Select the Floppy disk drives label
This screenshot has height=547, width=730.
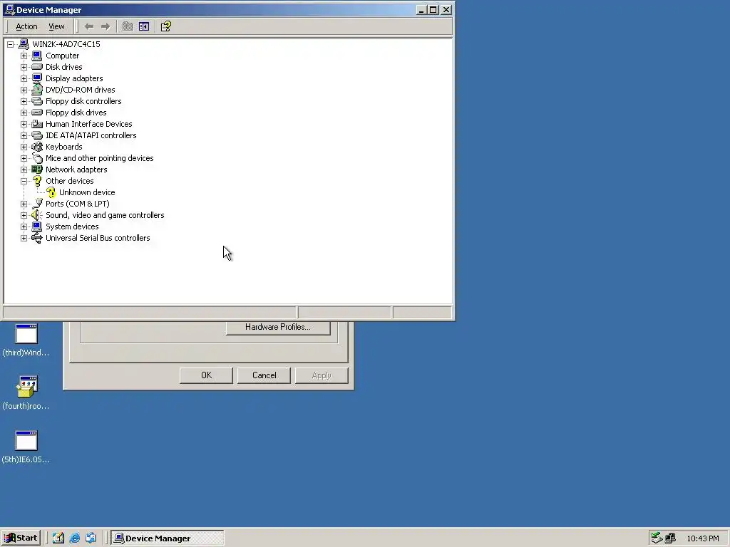click(x=76, y=113)
